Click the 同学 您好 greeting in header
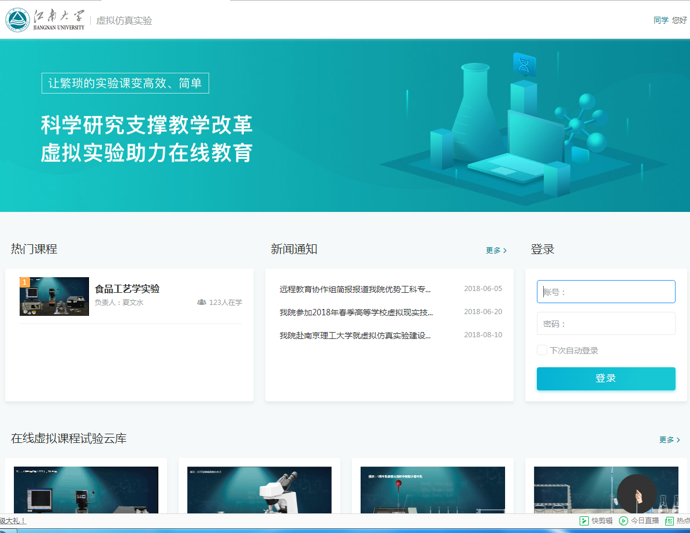 670,20
